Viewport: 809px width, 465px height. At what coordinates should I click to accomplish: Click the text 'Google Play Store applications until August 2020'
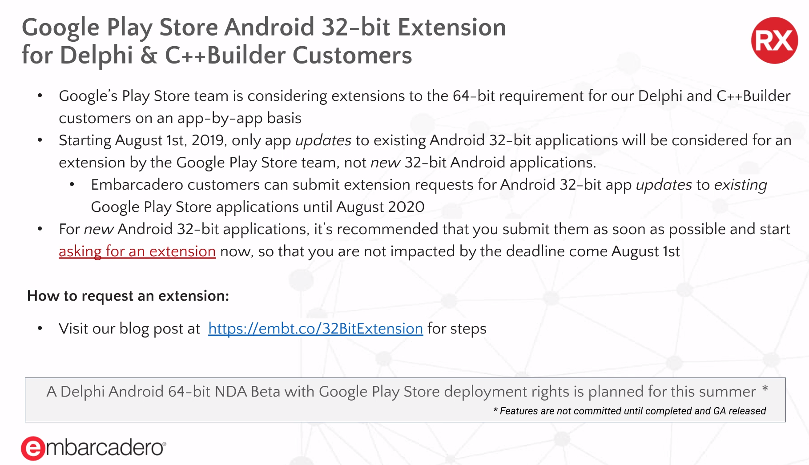[x=258, y=207]
